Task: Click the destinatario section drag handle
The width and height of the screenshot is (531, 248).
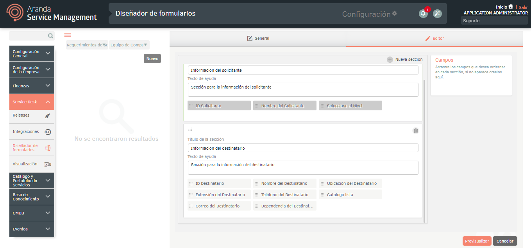Action: 190,129
